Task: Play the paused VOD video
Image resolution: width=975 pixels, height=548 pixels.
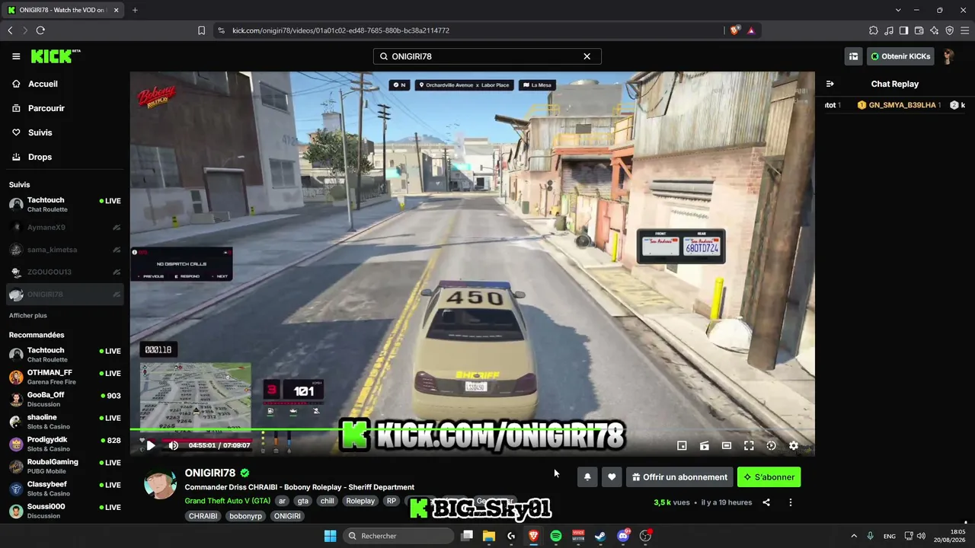Action: pos(151,445)
